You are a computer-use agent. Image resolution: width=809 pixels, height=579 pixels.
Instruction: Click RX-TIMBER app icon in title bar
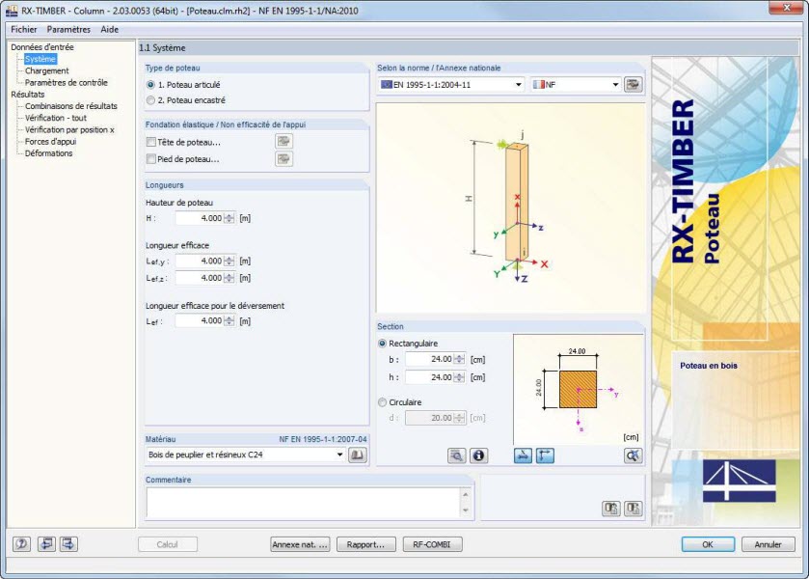(12, 11)
